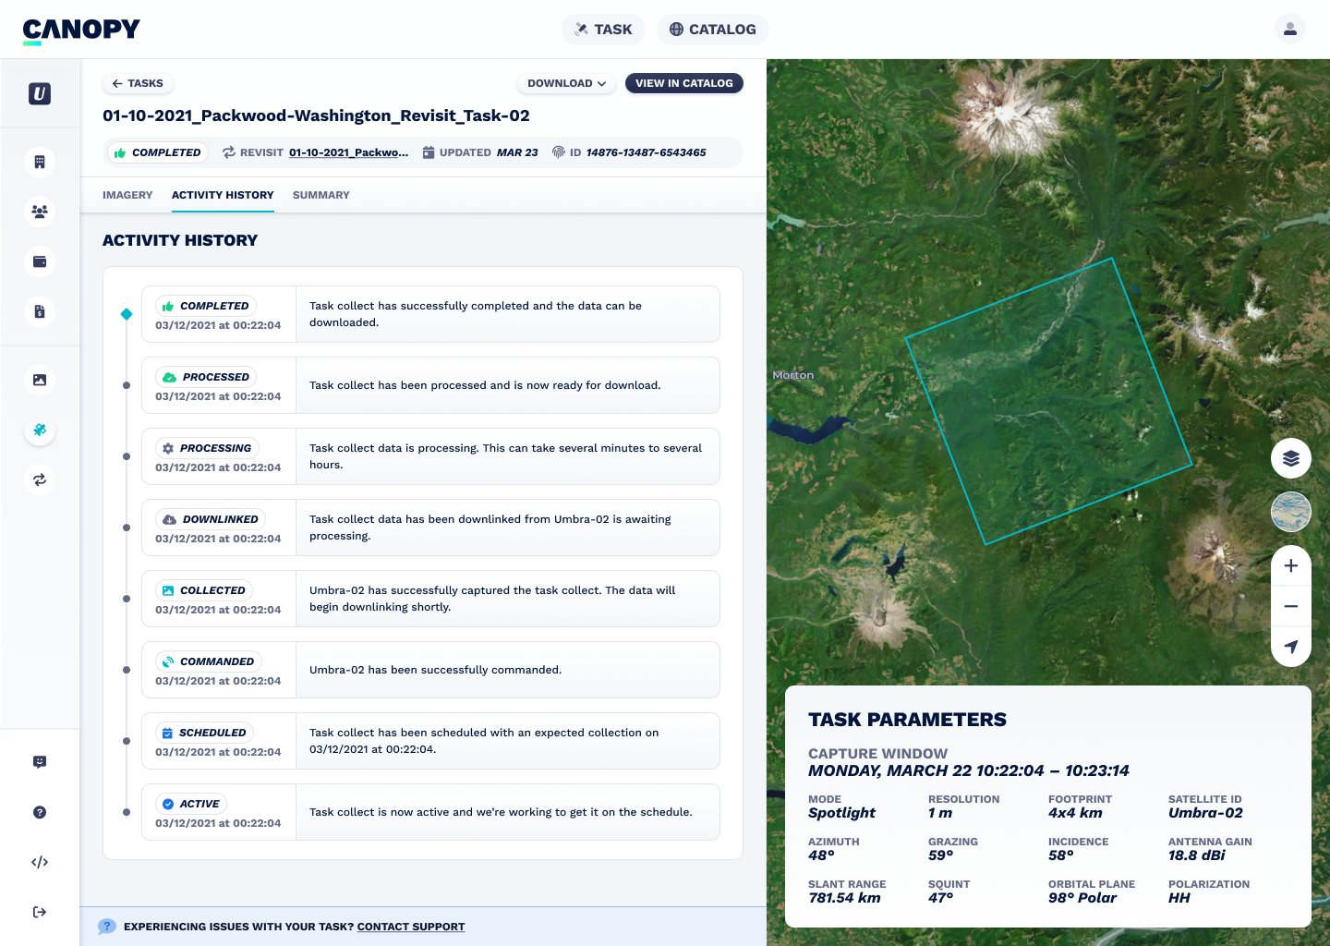
Task: Click the help bubble icon in support footer
Action: (x=107, y=927)
